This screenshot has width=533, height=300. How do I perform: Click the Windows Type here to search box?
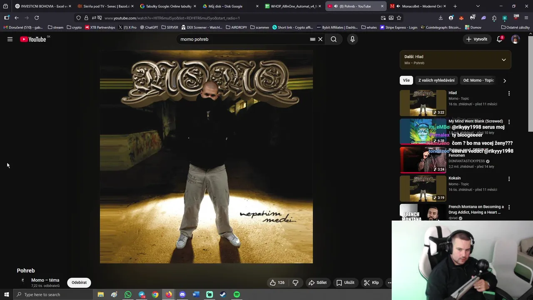(x=52, y=295)
